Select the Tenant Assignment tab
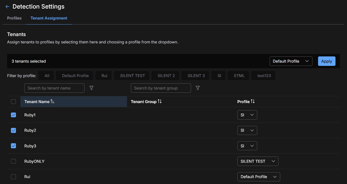The height and width of the screenshot is (184, 347). pos(49,18)
